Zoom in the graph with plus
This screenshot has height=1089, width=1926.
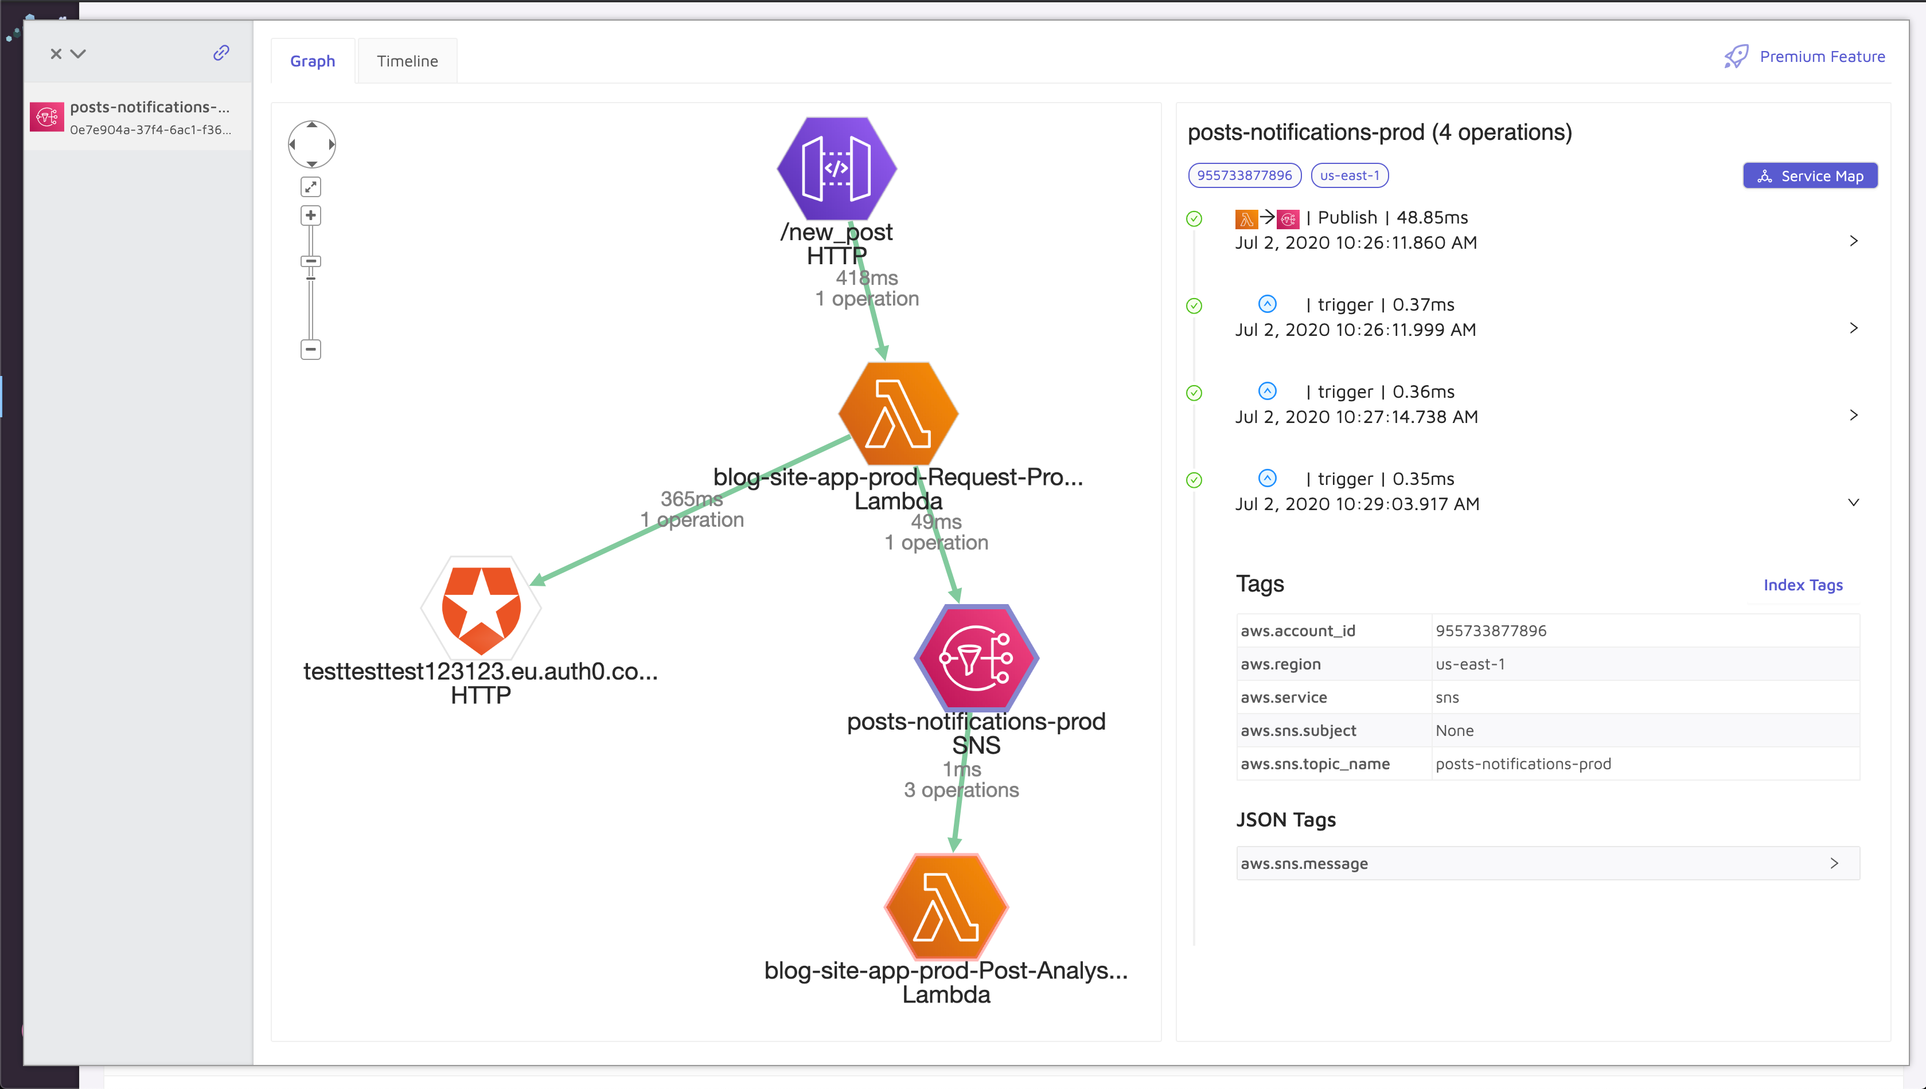[x=310, y=216]
